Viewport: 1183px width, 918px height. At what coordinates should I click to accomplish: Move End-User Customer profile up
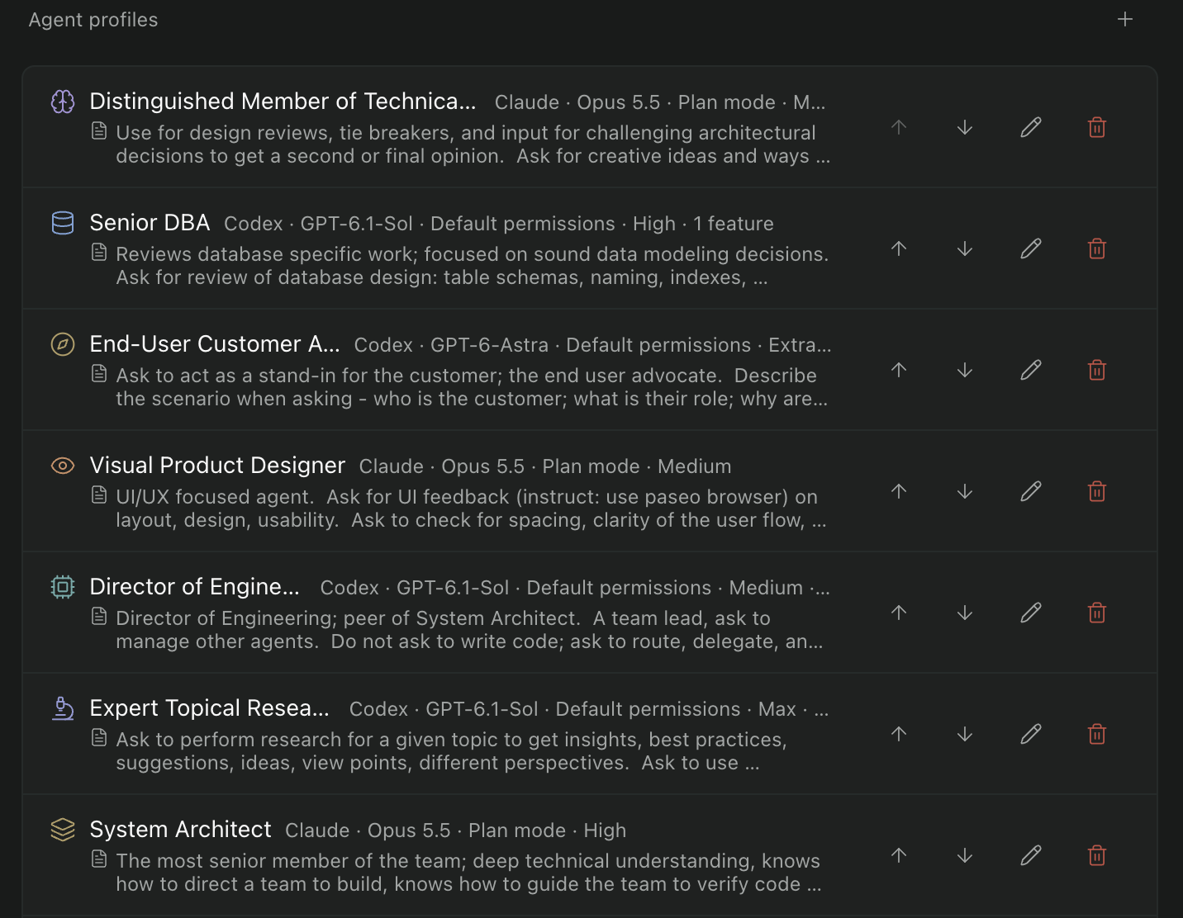(900, 370)
